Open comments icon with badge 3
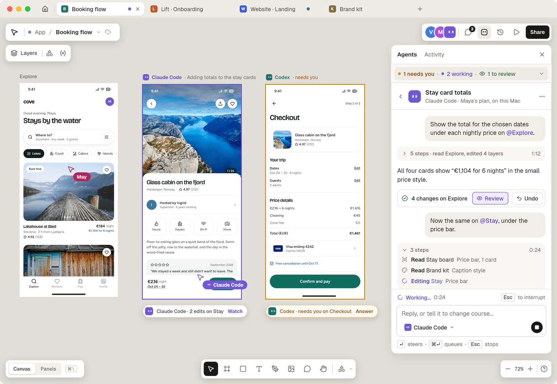557x384 pixels. (469, 32)
